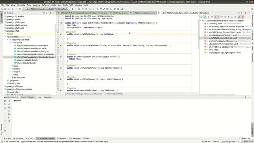Open the Log tab in Version Control
Viewport: 254px width, 143px height.
[x=39, y=97]
